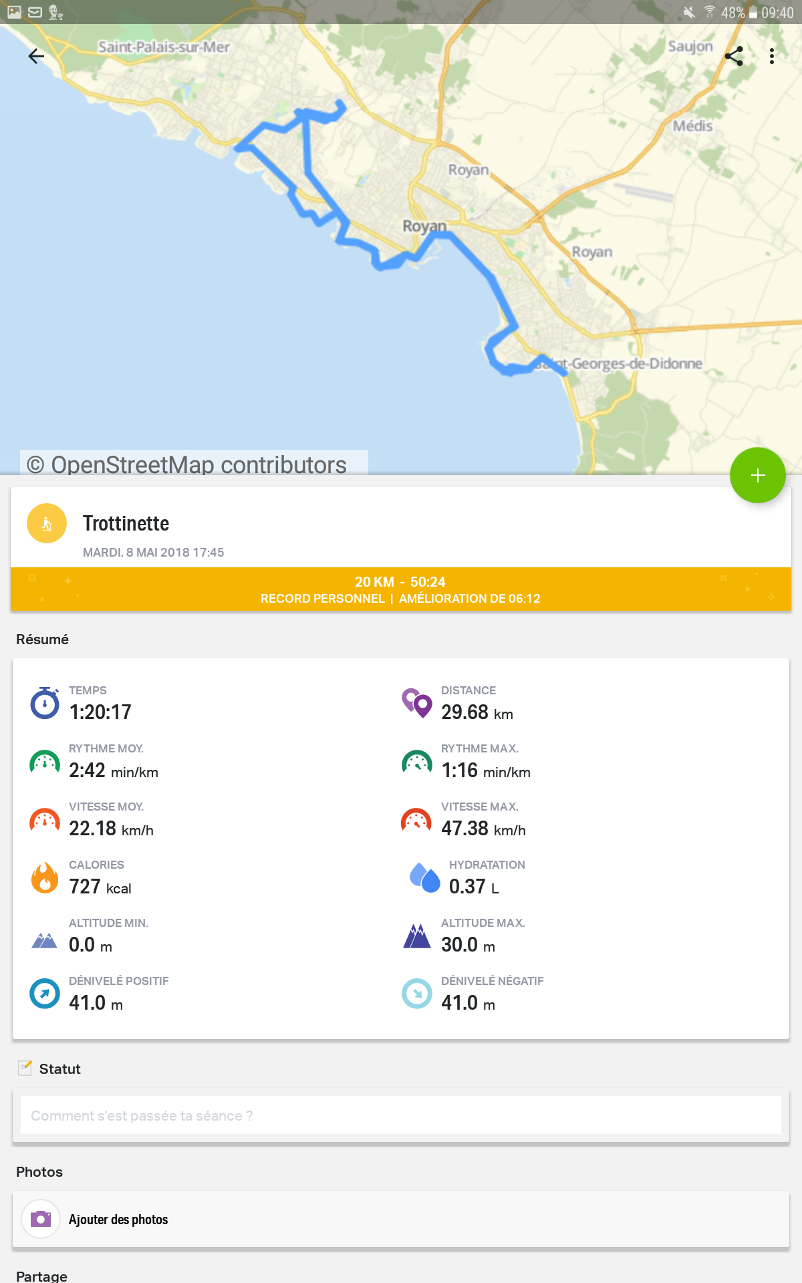Screen dimensions: 802x1283
Task: Click the status comment input field
Action: pos(401,1115)
